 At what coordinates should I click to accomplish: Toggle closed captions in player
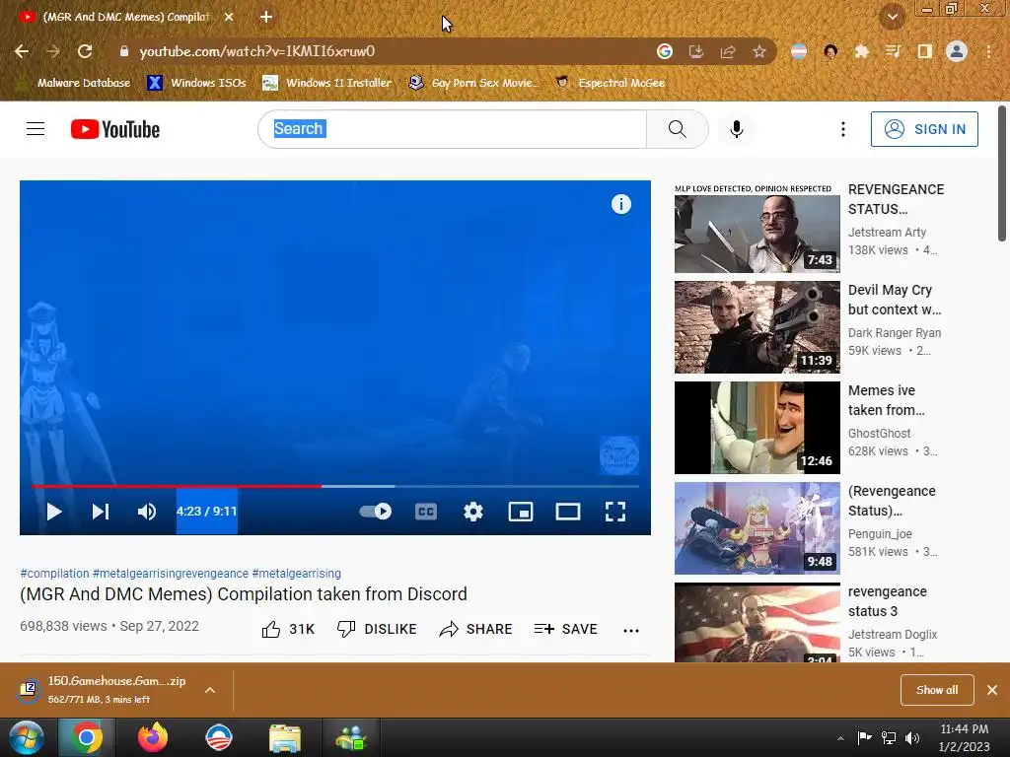(x=426, y=512)
